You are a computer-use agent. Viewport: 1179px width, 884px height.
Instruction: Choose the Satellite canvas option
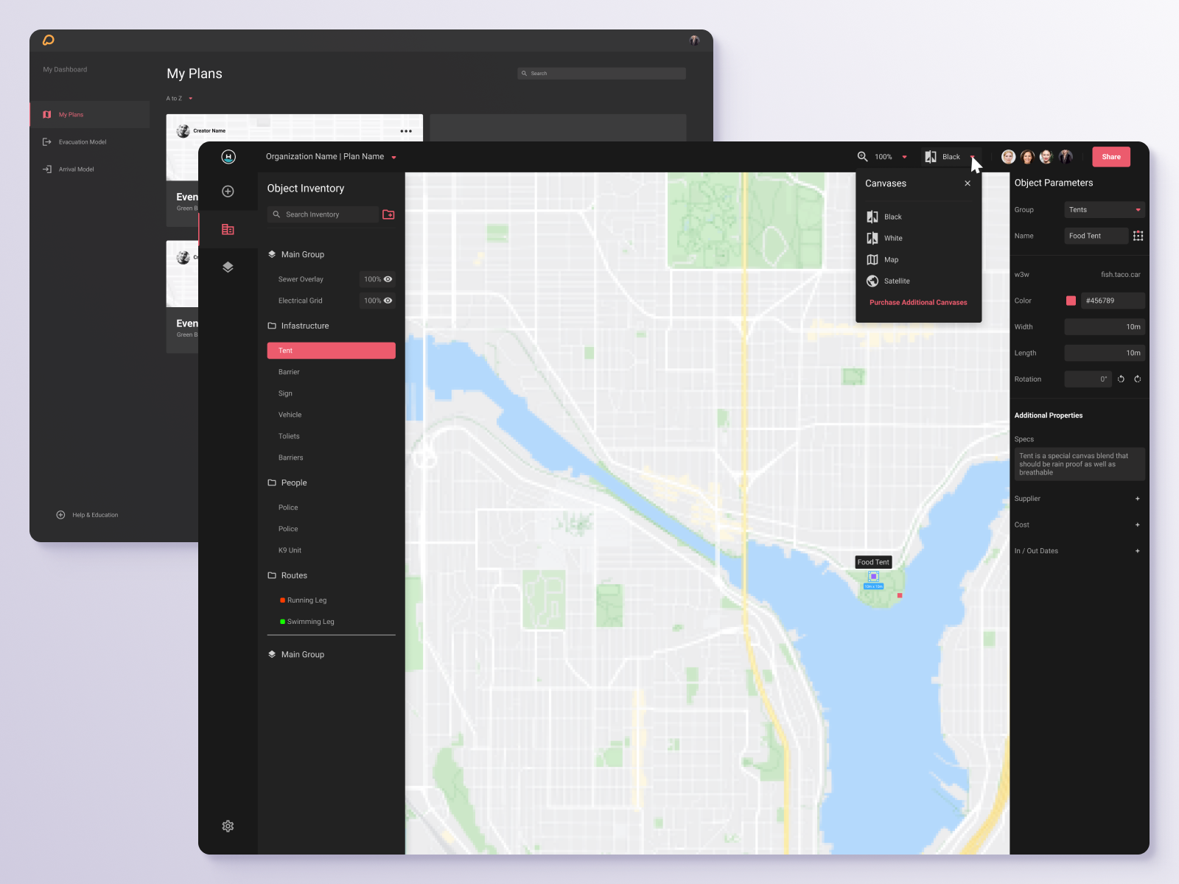coord(888,281)
